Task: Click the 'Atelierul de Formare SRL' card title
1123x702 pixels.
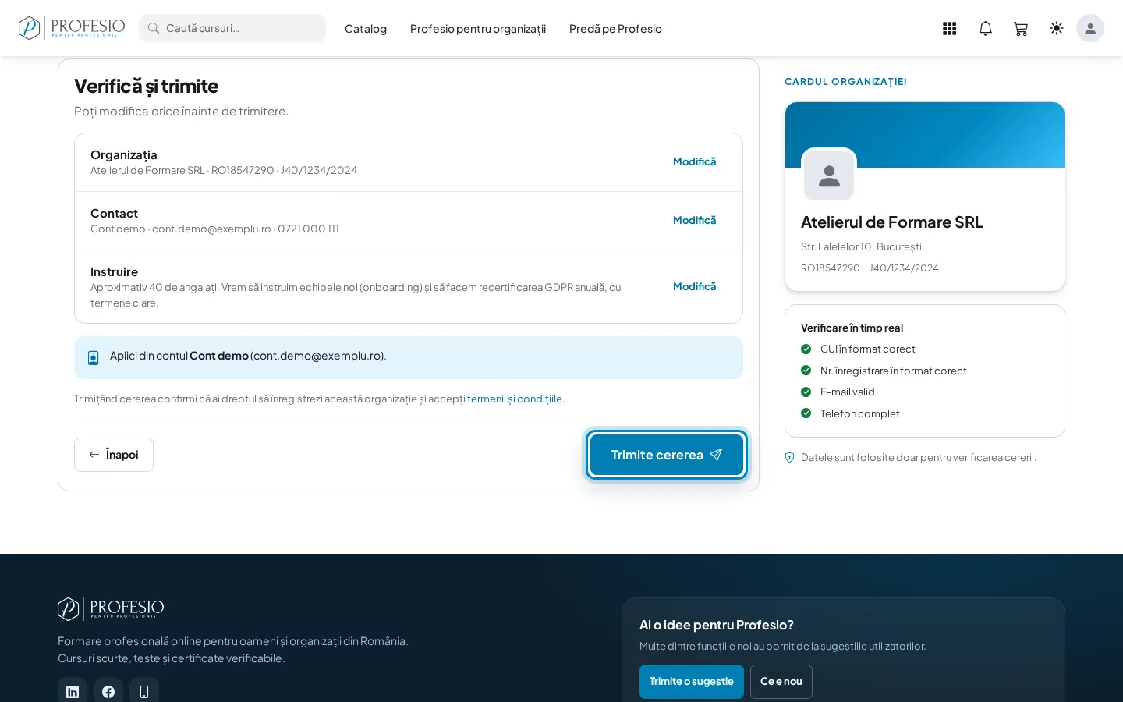Action: [x=892, y=222]
